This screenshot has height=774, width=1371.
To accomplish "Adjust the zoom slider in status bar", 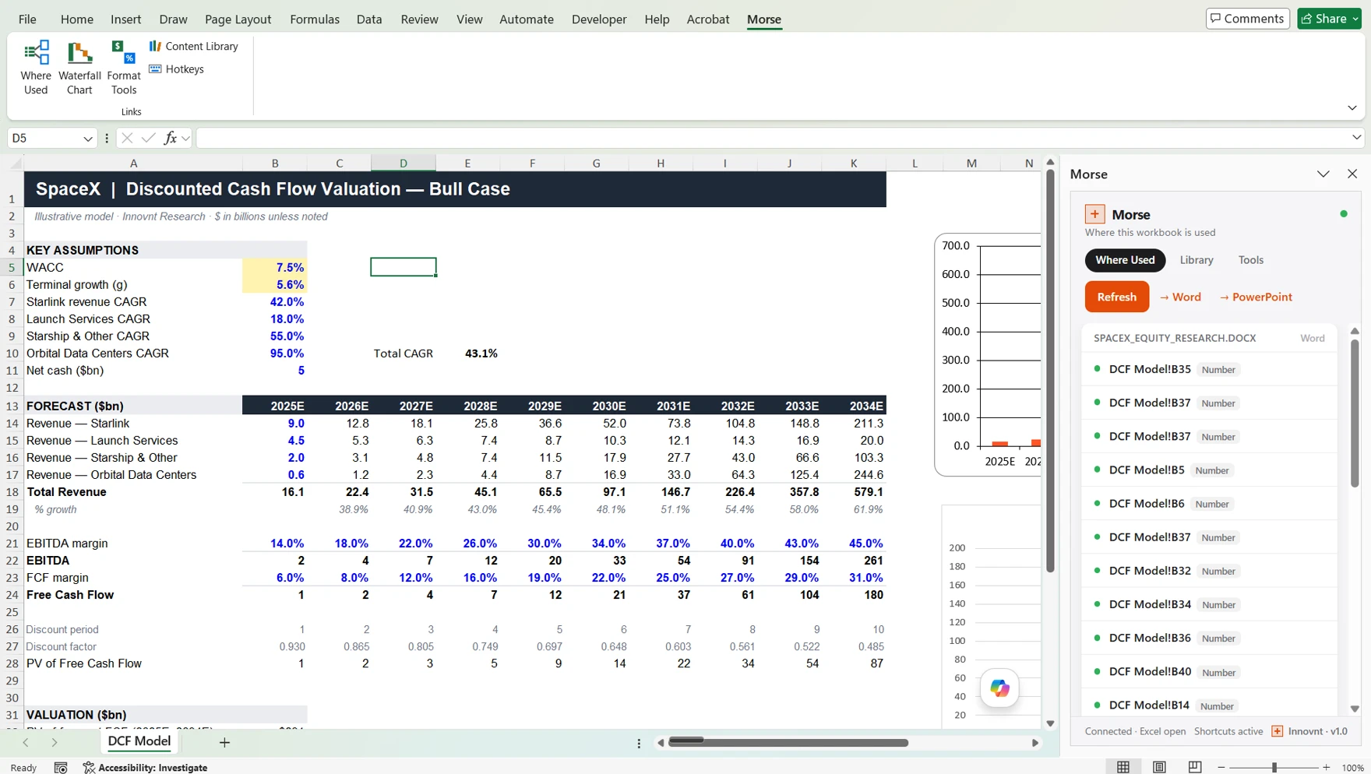I will 1274,767.
